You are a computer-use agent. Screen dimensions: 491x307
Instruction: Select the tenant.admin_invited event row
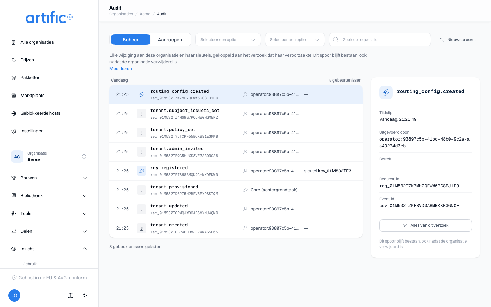pyautogui.click(x=236, y=152)
